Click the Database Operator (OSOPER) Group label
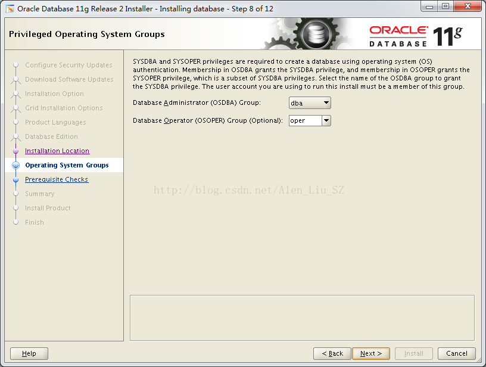Image resolution: width=486 pixels, height=367 pixels. [x=208, y=120]
